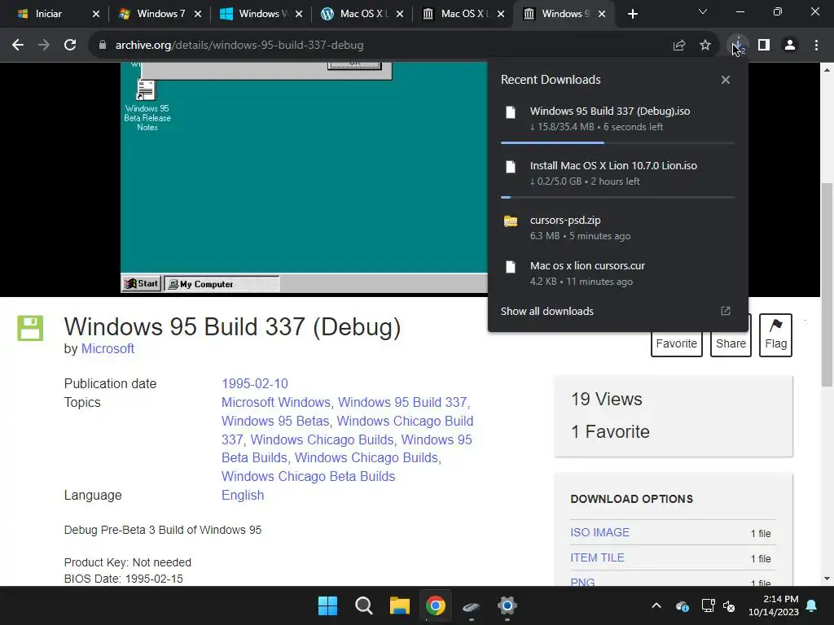The height and width of the screenshot is (625, 834).
Task: Open the Windows Start menu
Action: pos(327,605)
